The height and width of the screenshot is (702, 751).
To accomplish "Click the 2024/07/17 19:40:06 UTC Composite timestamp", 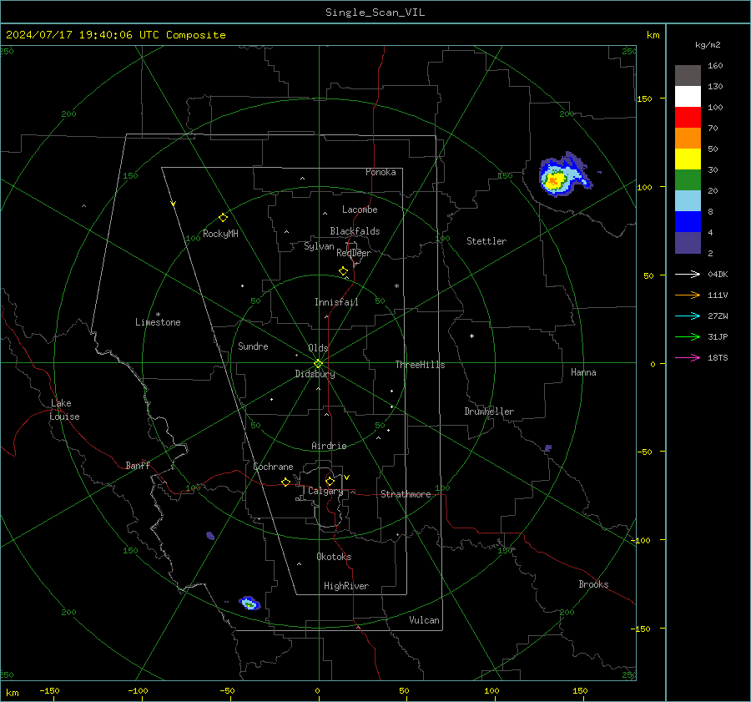I will [115, 35].
